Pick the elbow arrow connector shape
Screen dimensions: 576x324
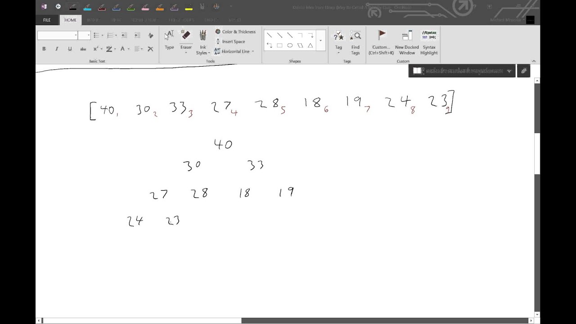point(310,35)
